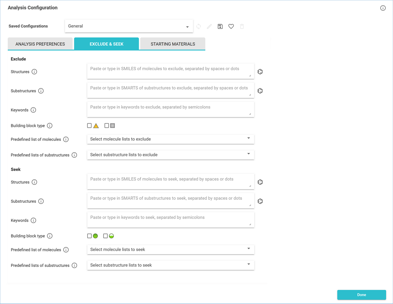Check the gray square building block checkbox
This screenshot has height=304, width=393.
coord(107,125)
